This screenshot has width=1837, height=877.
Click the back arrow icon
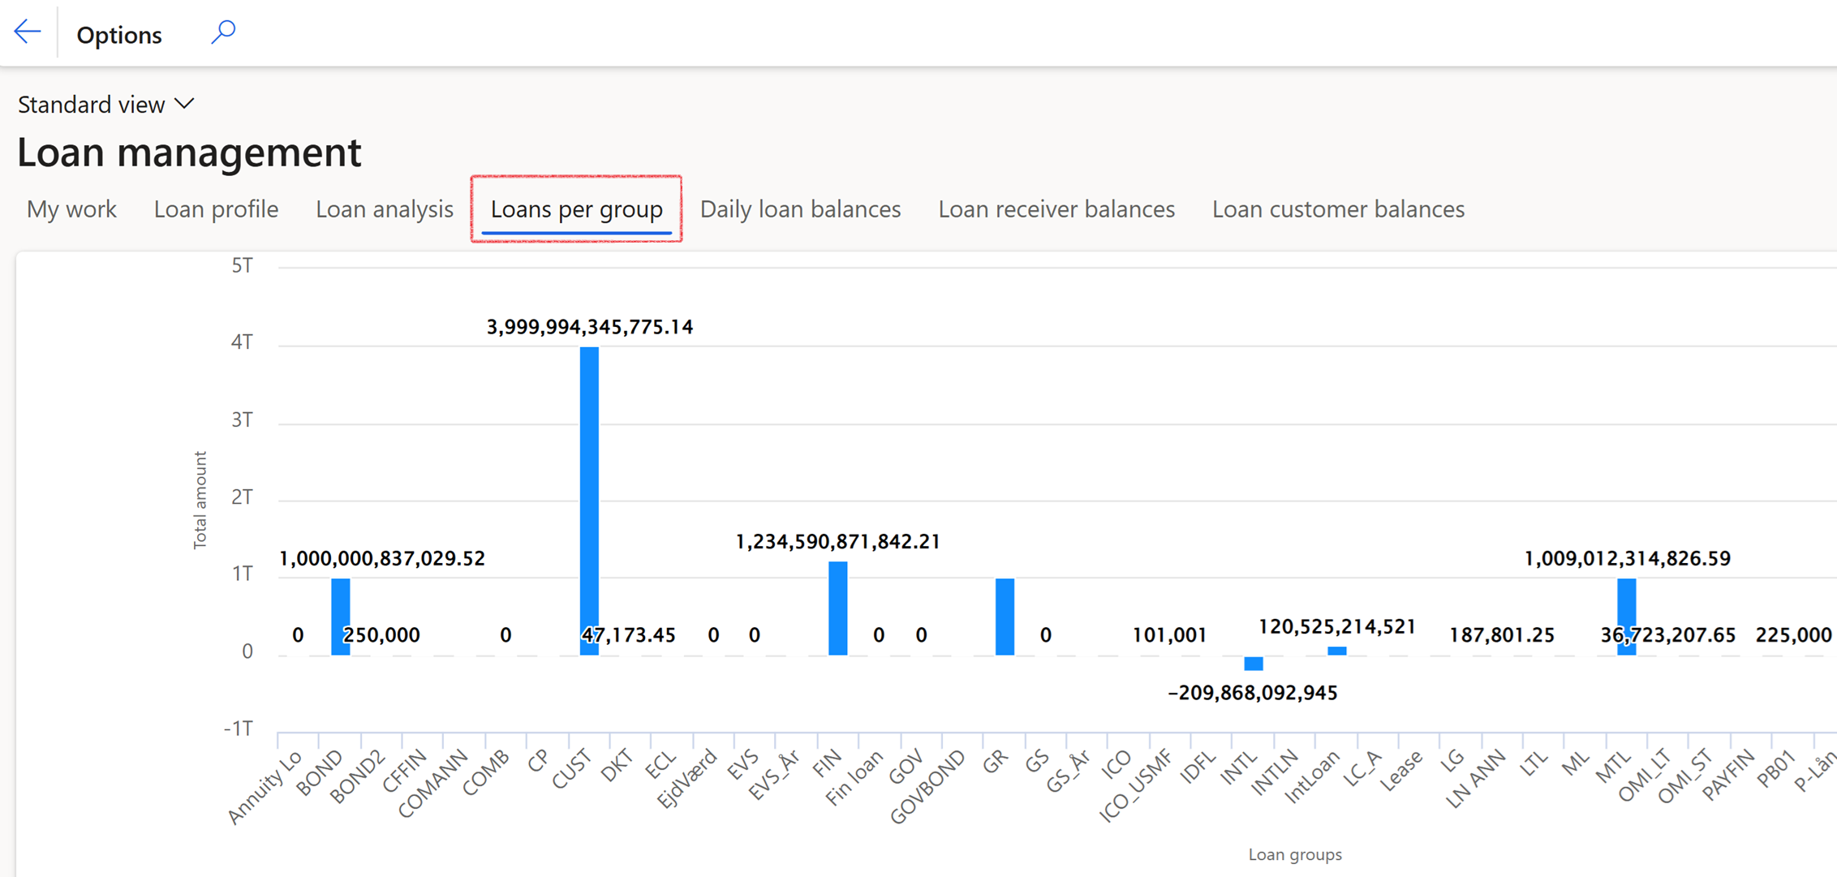pos(27,31)
